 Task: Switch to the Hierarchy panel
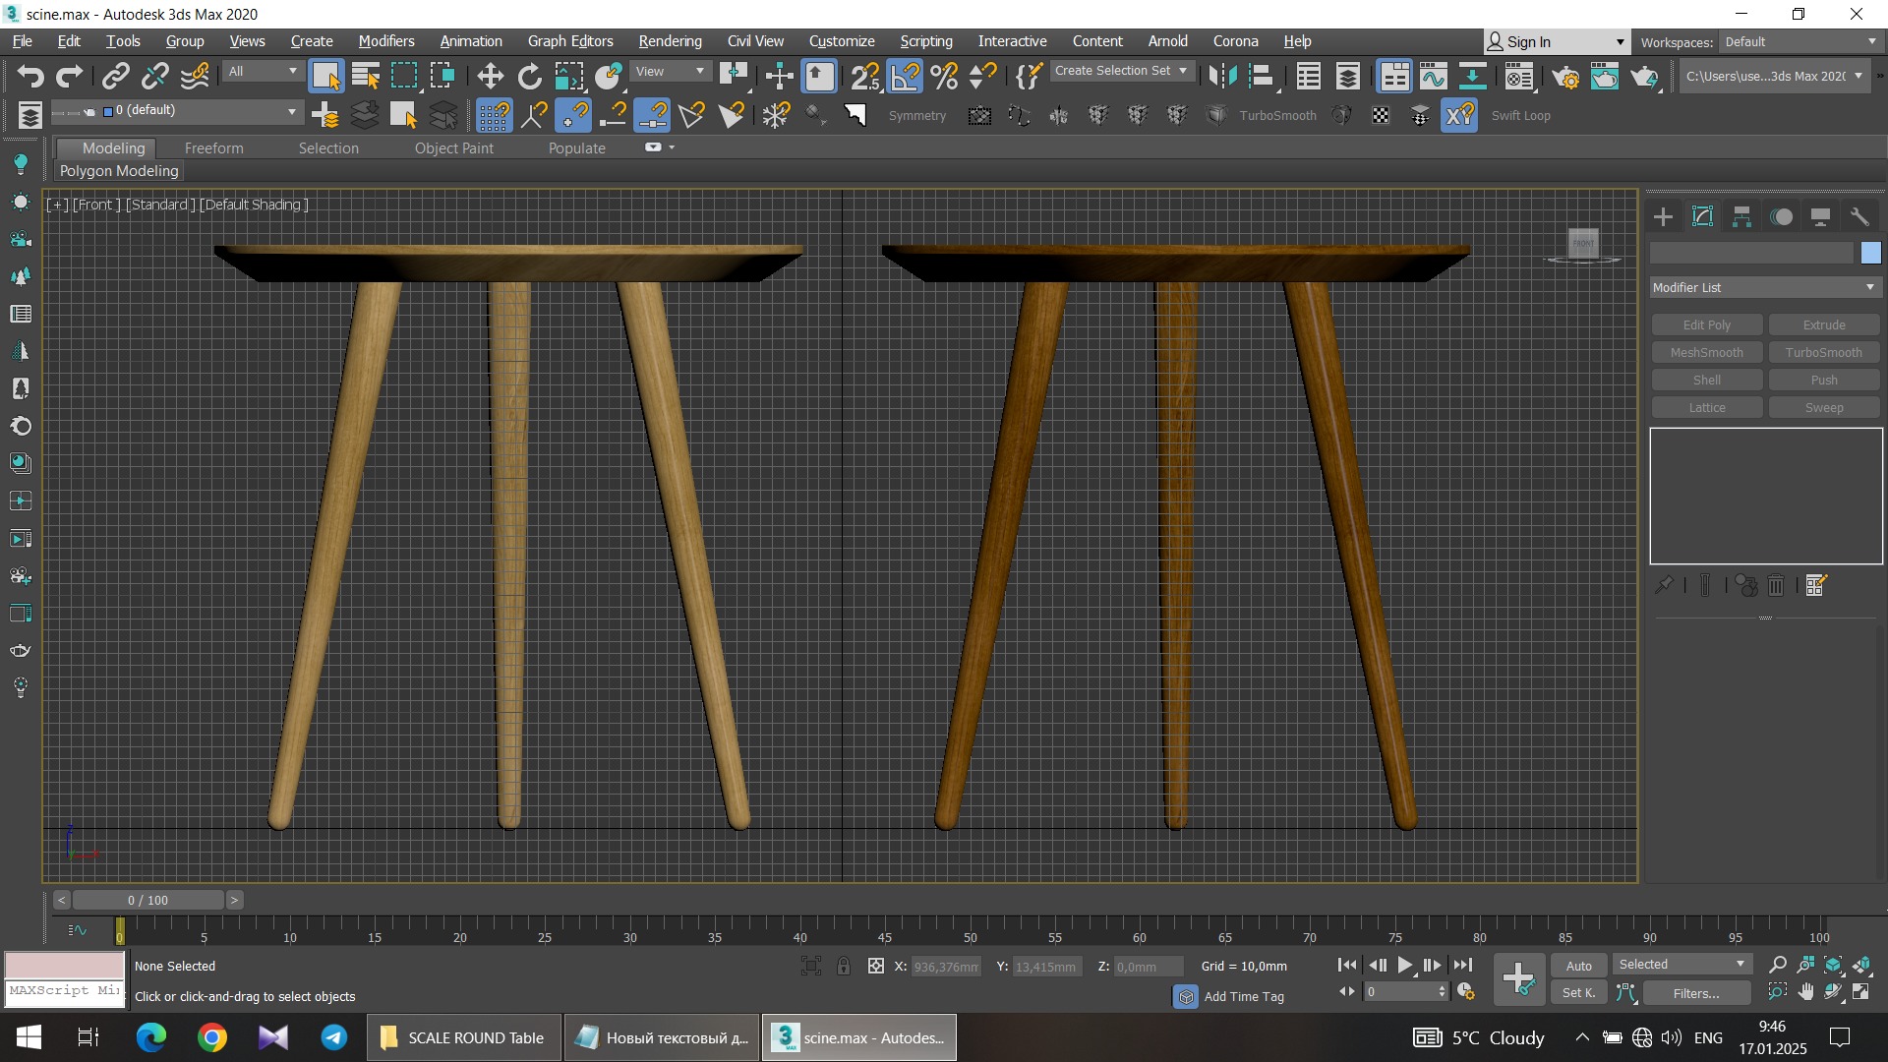click(x=1741, y=216)
